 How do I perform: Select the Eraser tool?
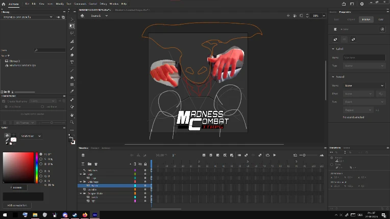pyautogui.click(x=72, y=56)
